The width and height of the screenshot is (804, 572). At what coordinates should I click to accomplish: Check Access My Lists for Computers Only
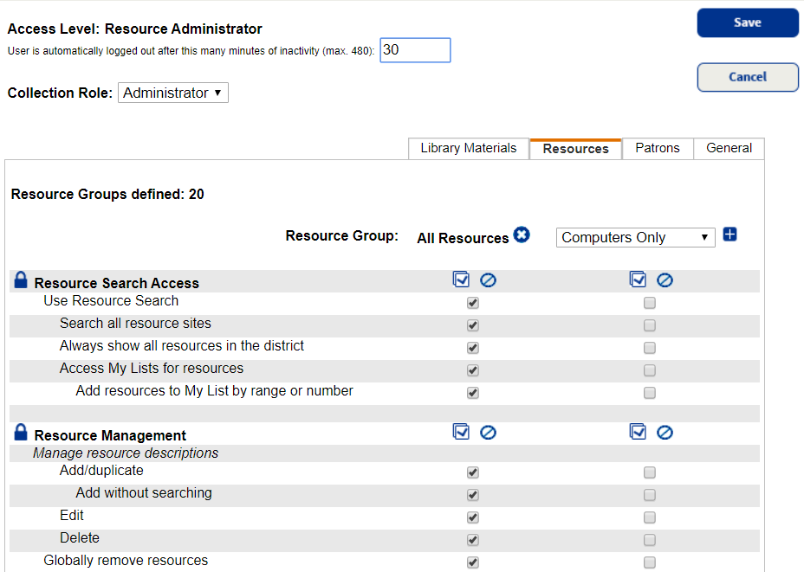(x=650, y=370)
